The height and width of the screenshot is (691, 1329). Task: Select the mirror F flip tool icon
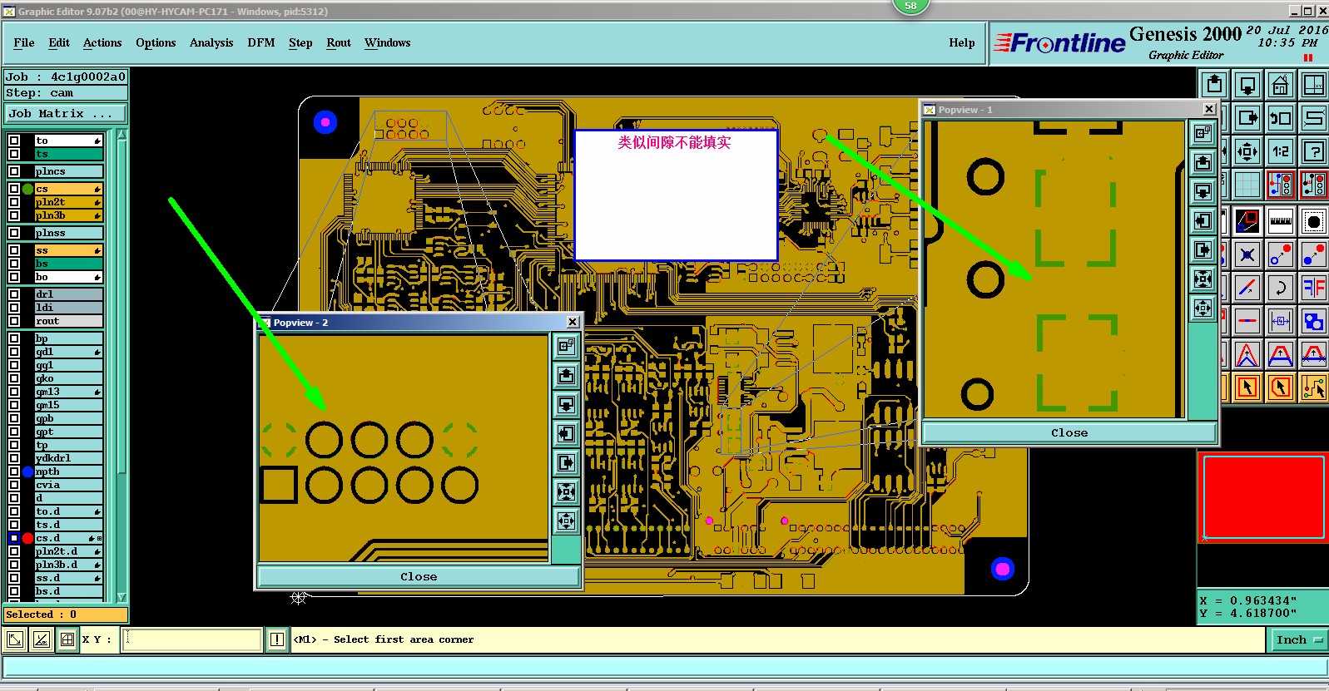[1314, 289]
